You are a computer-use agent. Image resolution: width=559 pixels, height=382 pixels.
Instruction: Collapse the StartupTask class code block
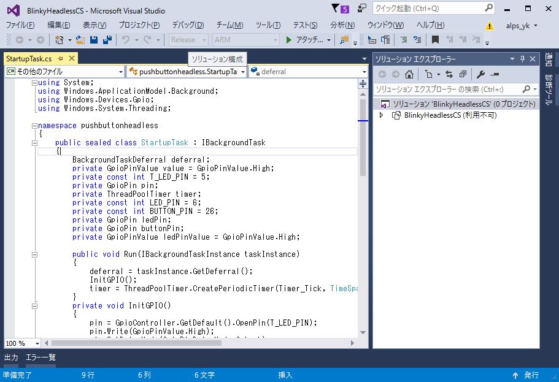[x=34, y=143]
